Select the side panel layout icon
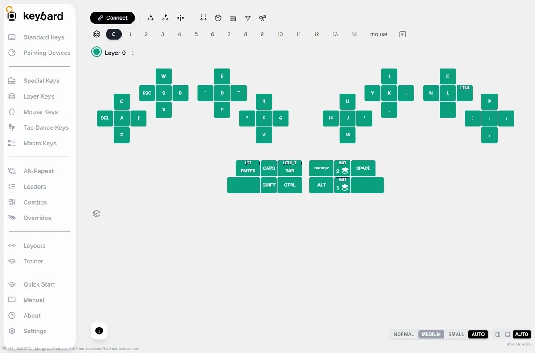The image size is (535, 353). point(498,334)
